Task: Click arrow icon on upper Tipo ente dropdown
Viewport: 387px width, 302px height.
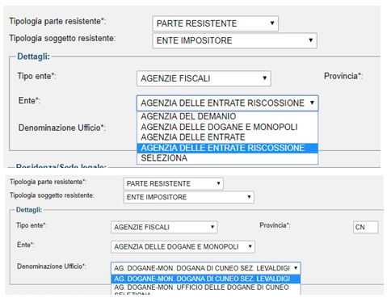Action: (265, 78)
